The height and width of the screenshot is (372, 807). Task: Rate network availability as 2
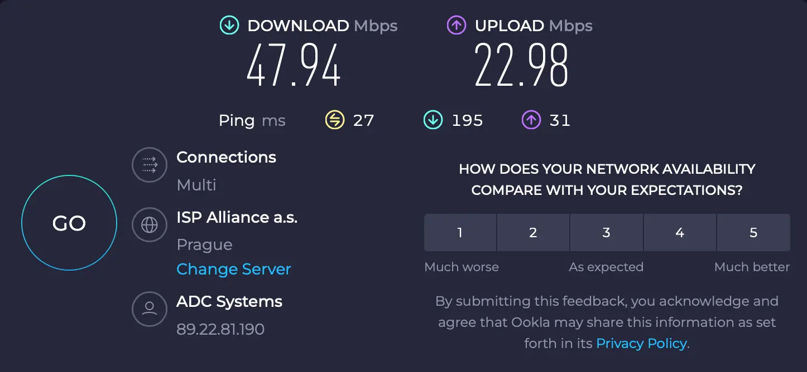coord(533,233)
